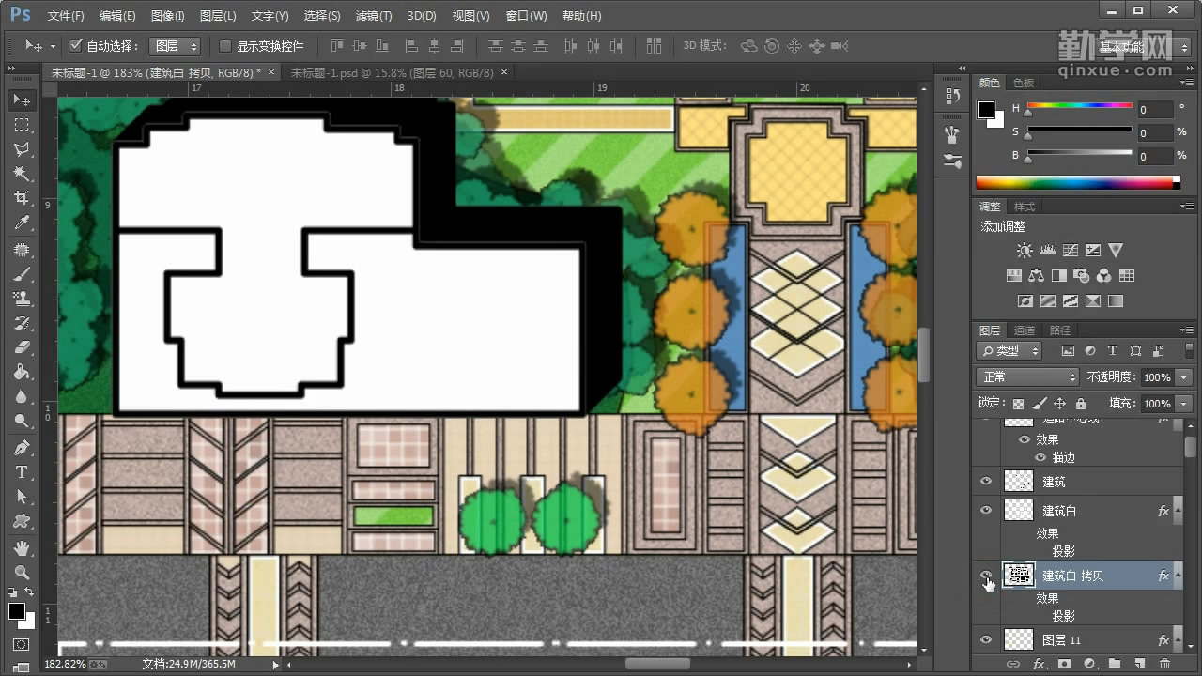Viewport: 1202px width, 676px height.
Task: Open the tool preset picker arrow
Action: point(53,46)
